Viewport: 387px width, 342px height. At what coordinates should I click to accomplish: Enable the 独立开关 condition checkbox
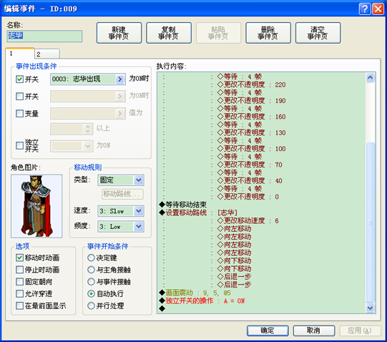pos(19,145)
